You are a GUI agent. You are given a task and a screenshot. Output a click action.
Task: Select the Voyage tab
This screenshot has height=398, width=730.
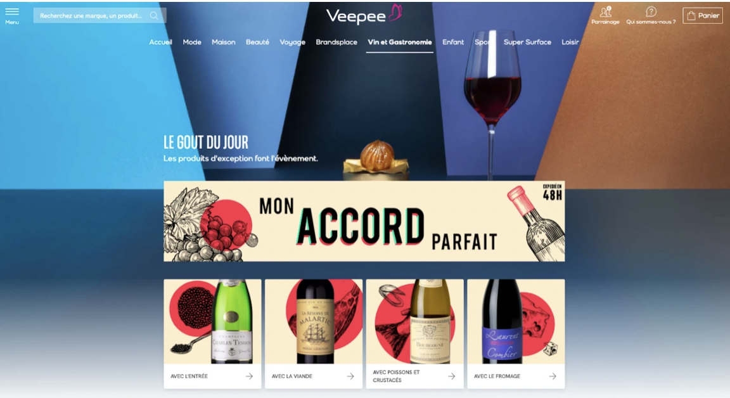point(292,42)
